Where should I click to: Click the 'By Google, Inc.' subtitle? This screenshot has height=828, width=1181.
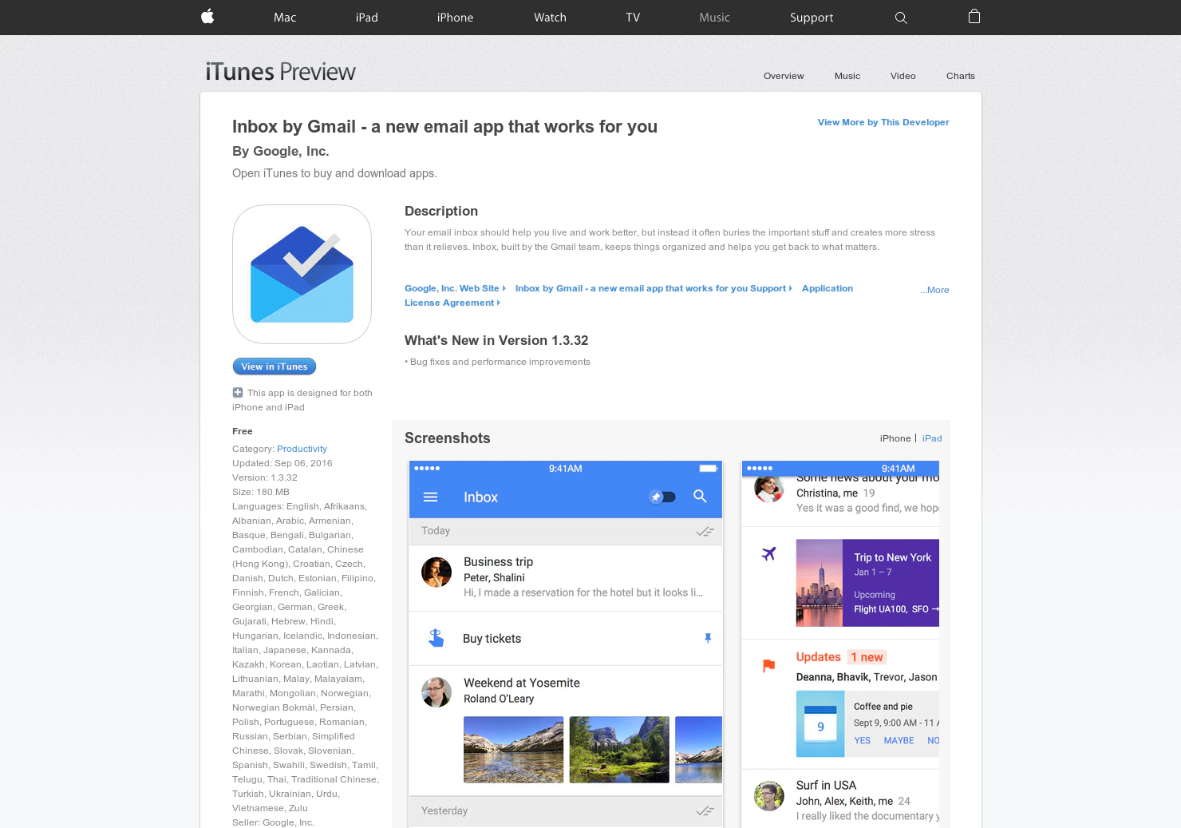tap(281, 151)
